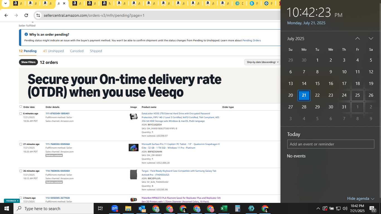The height and width of the screenshot is (214, 381).
Task: Open order 111-8765549-1895401
Action: 57,113
